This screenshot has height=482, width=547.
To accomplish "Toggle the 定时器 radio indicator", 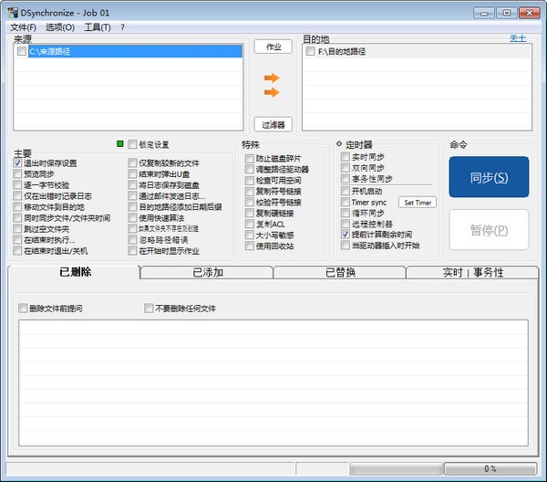I will coord(339,144).
